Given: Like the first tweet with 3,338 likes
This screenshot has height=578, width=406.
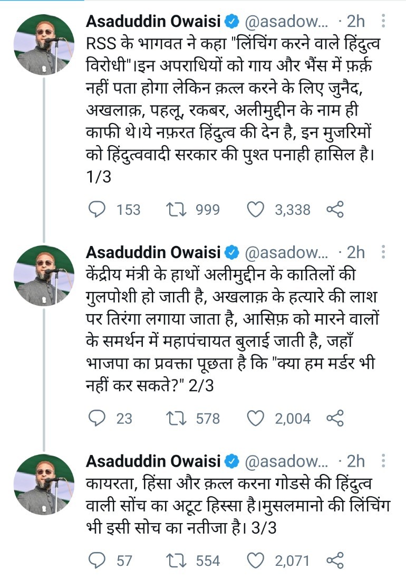Looking at the screenshot, I should [x=256, y=210].
